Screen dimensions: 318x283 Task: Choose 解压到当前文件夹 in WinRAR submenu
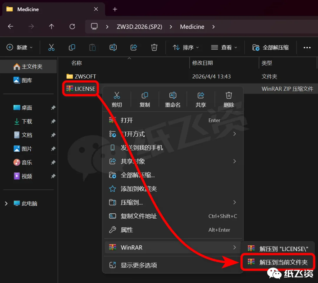pos(278,262)
